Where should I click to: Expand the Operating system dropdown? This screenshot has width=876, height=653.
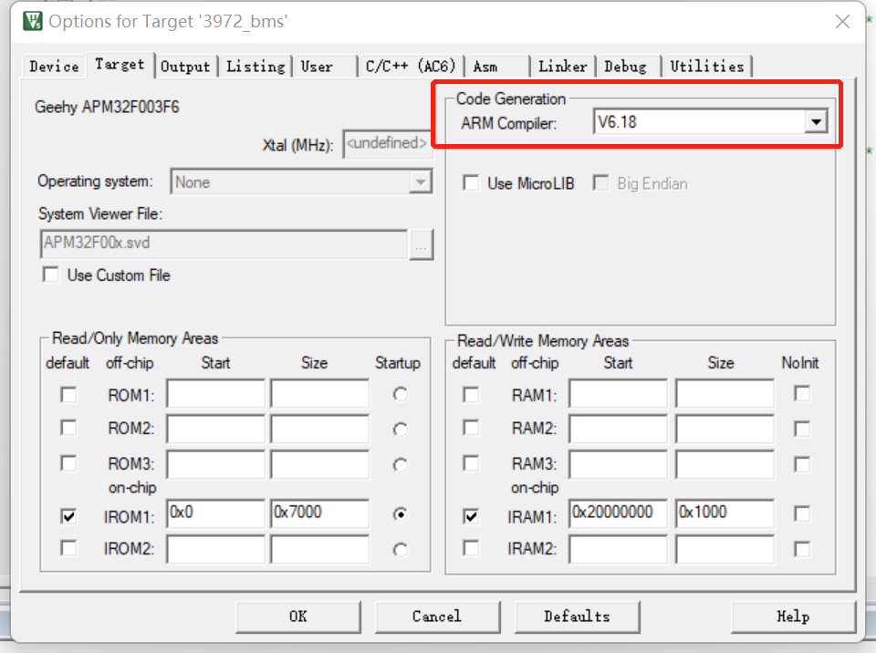point(420,182)
